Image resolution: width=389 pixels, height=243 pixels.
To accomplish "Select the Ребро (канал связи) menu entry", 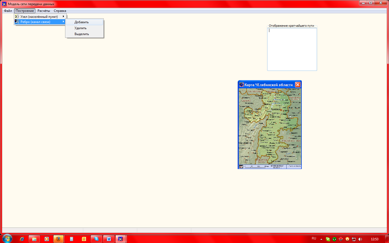I will click(40, 22).
